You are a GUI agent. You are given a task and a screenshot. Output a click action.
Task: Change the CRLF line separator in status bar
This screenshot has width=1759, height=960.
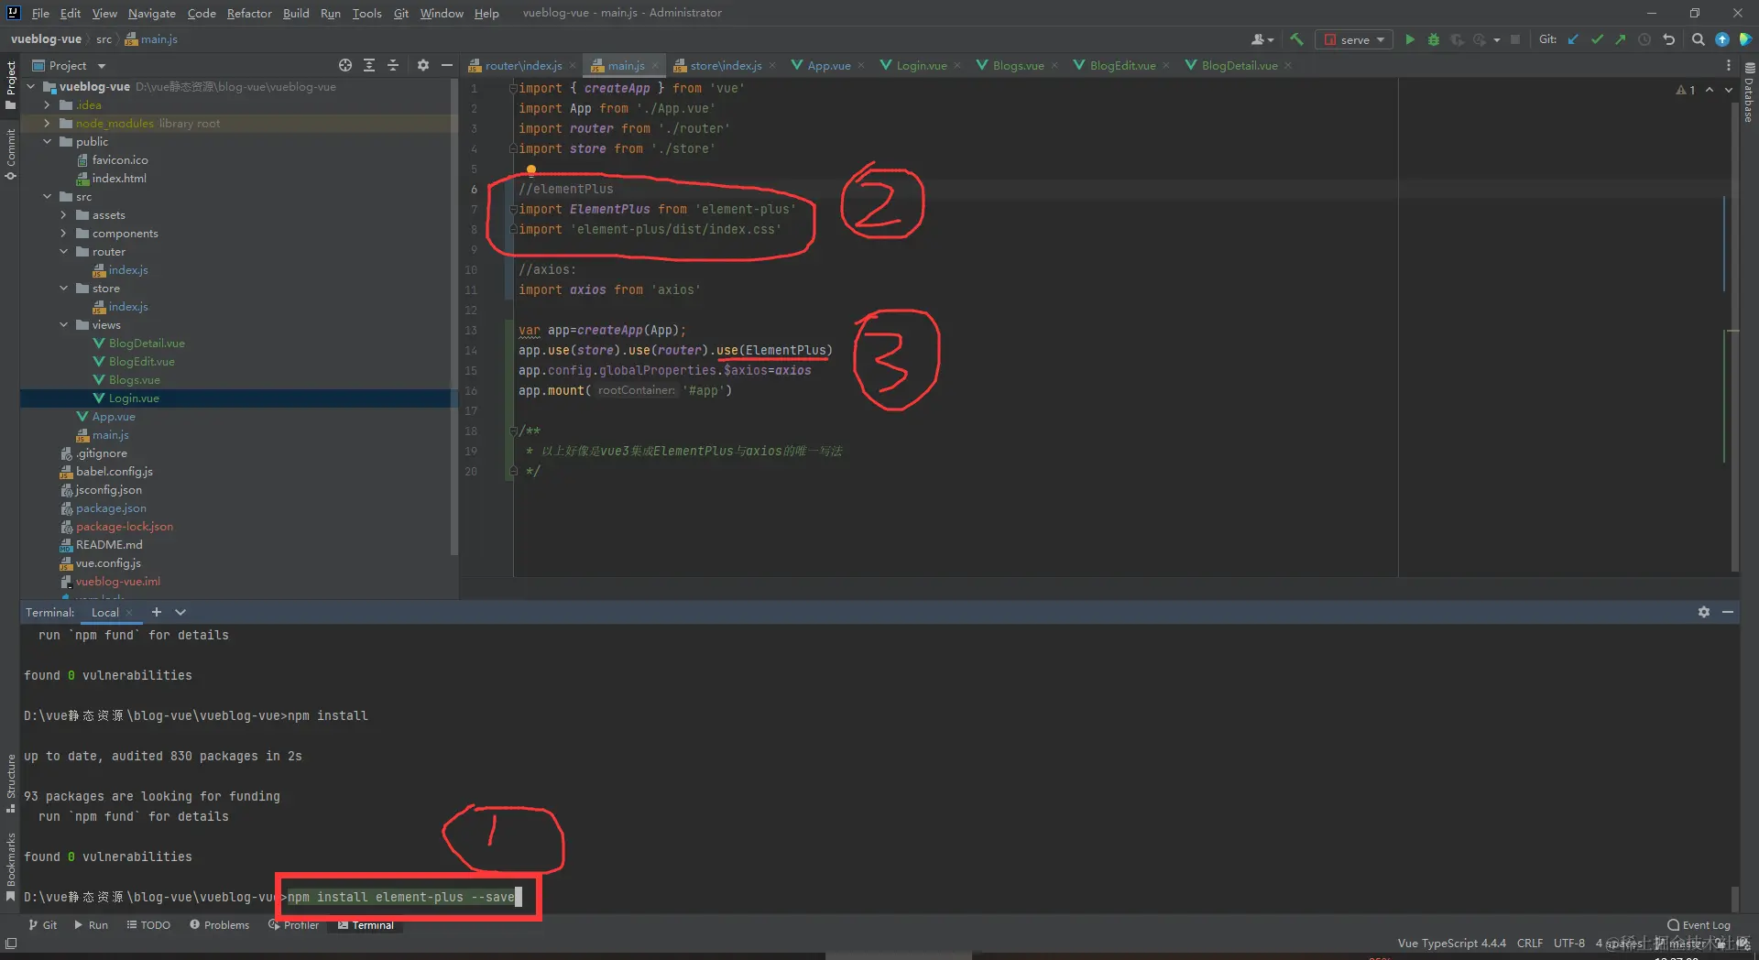[1529, 944]
